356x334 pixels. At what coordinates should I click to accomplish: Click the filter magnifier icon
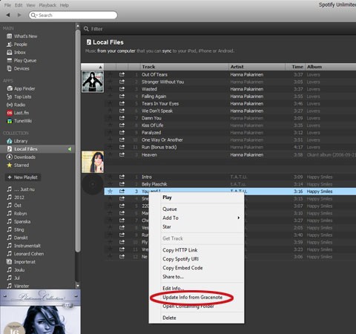click(86, 29)
